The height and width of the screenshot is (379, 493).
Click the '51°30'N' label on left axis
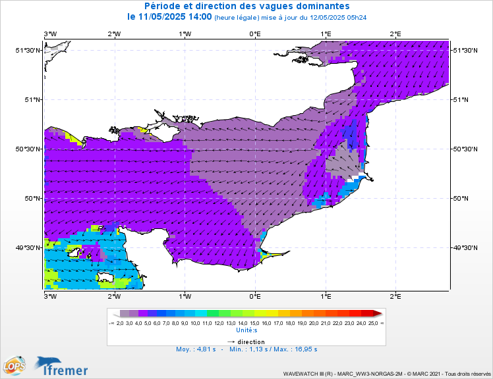click(28, 50)
